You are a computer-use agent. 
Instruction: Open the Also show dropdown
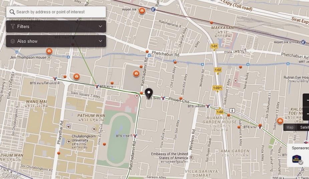(x=56, y=41)
